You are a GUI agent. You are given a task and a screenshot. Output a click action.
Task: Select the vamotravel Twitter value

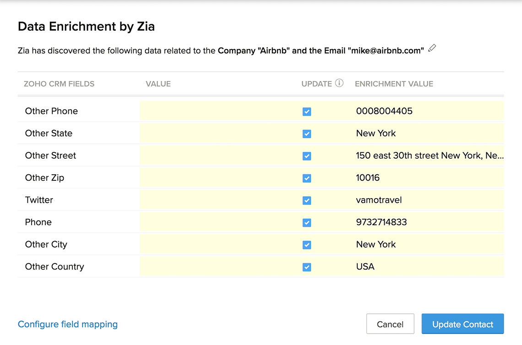tap(379, 200)
